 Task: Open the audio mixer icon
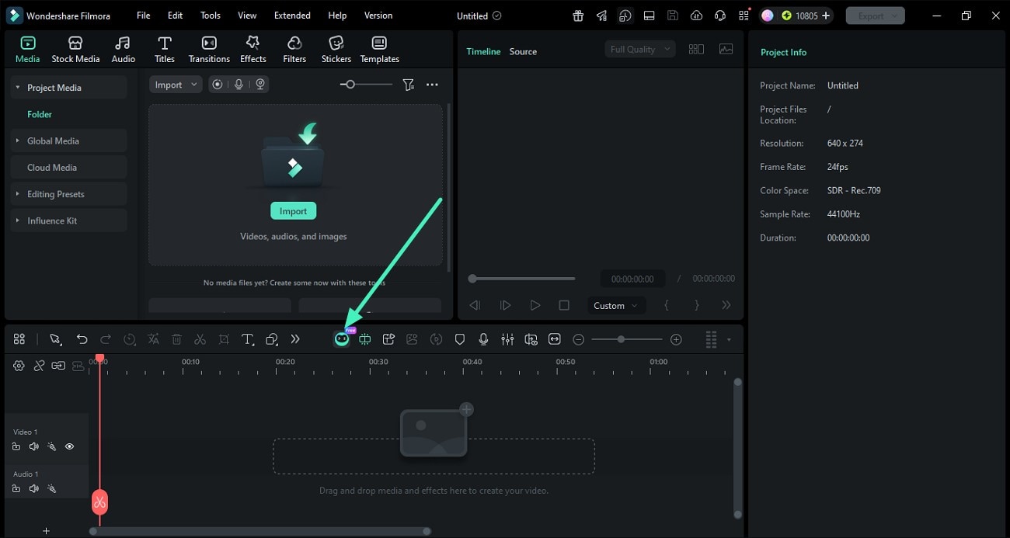pyautogui.click(x=507, y=339)
